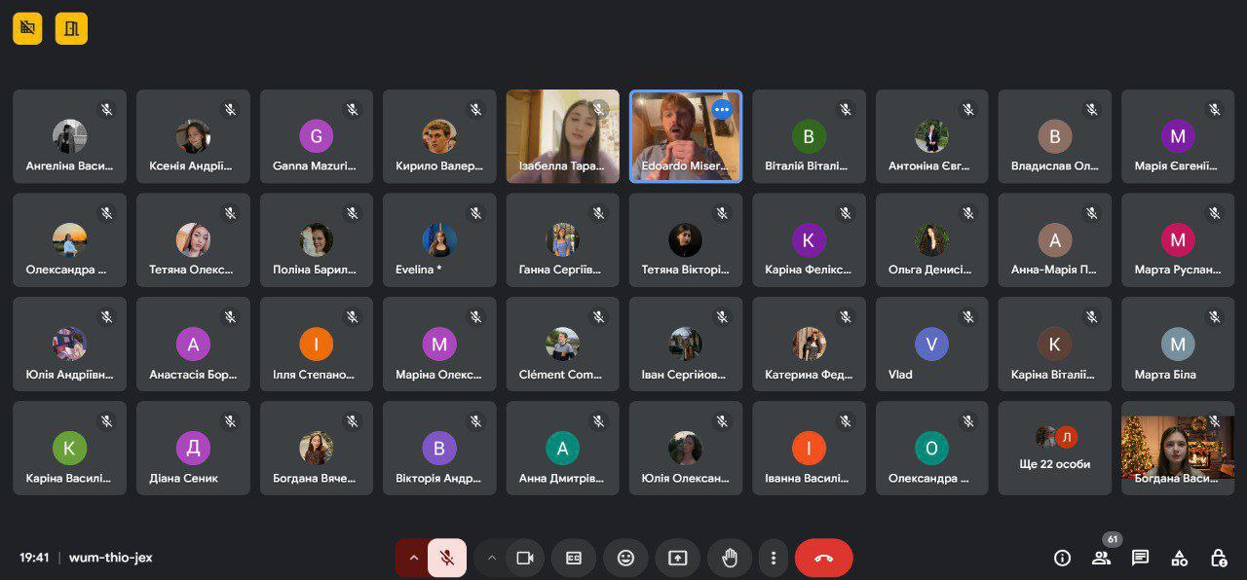Viewport: 1247px width, 580px height.
Task: Raise your hand in the meeting
Action: 729,558
